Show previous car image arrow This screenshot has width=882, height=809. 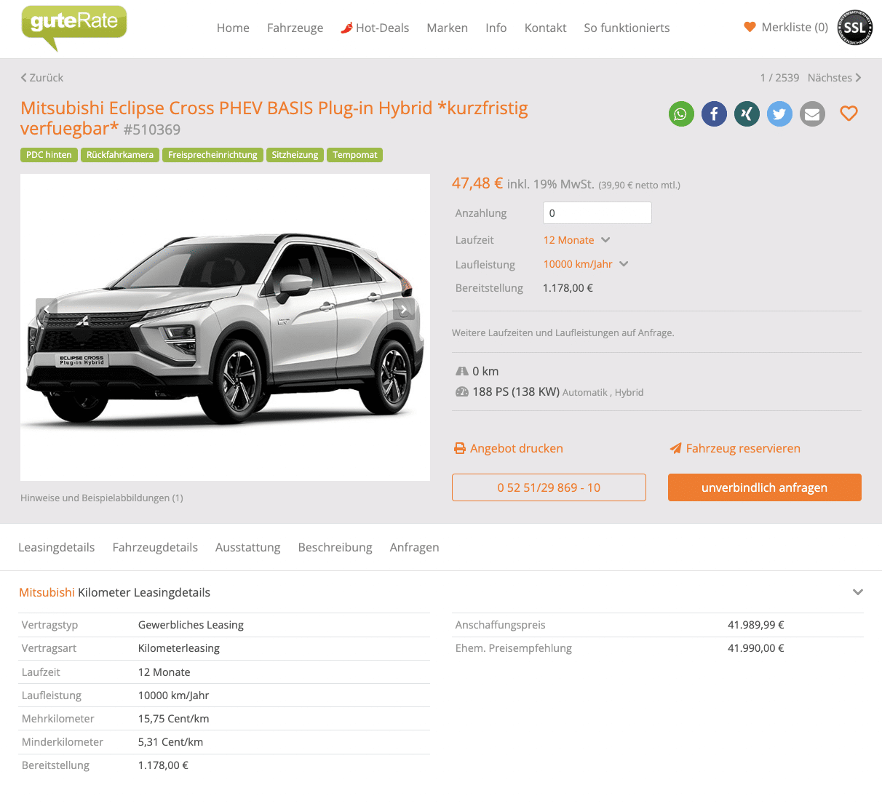pyautogui.click(x=47, y=309)
